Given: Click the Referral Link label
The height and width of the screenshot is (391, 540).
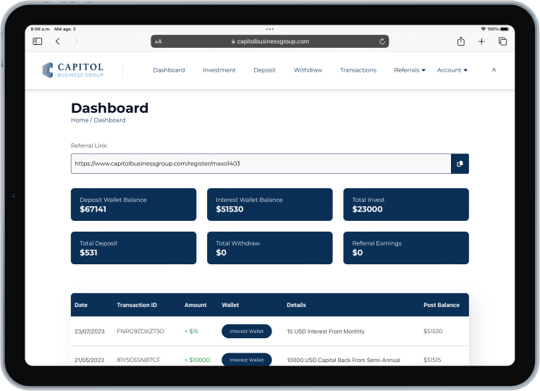Looking at the screenshot, I should 89,146.
